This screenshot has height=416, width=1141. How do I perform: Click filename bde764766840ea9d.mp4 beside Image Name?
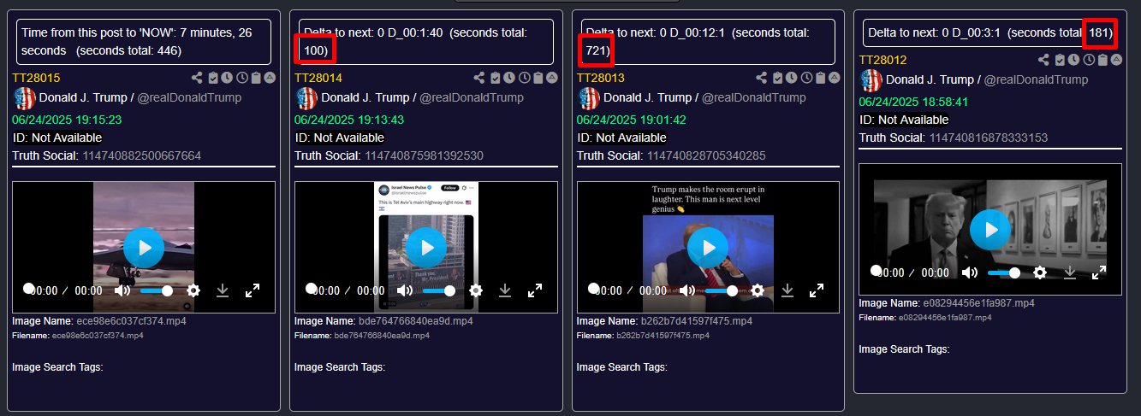[415, 321]
